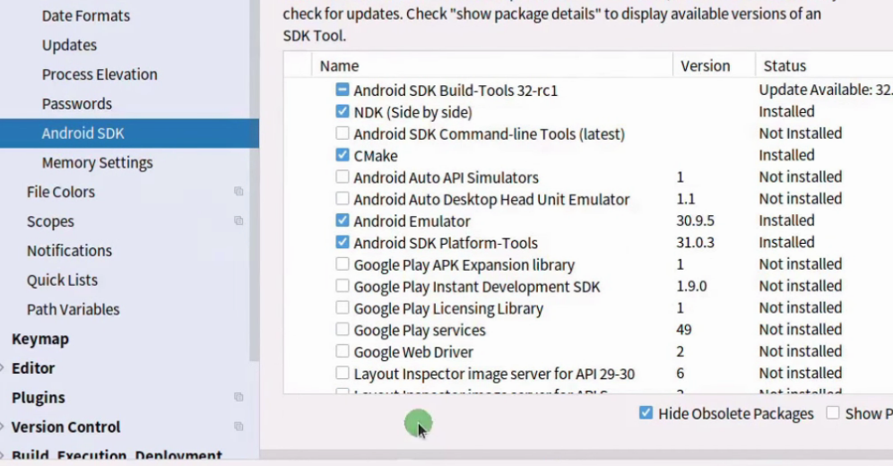
Task: Click the File Colors project-level copy icon
Action: tap(238, 192)
